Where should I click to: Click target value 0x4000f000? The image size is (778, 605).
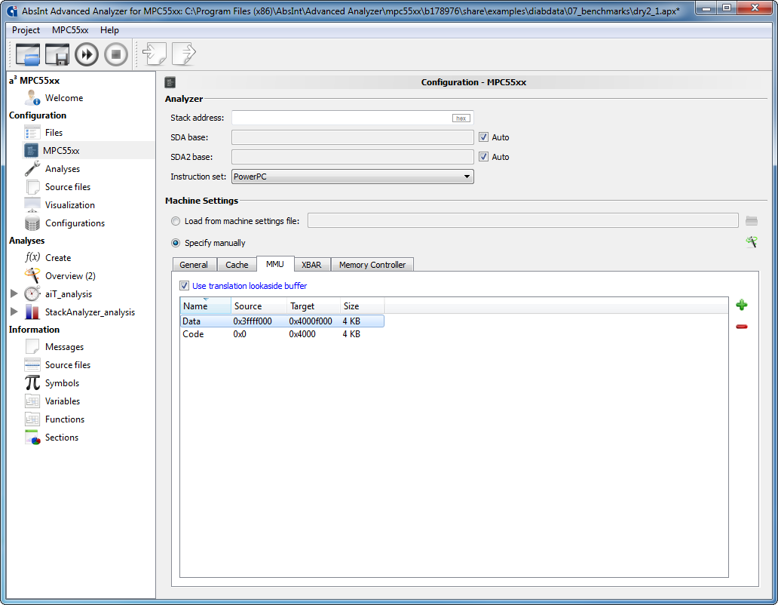coord(311,321)
